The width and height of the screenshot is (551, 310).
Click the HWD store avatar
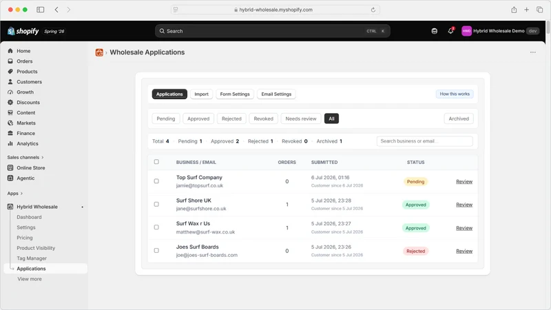coord(466,31)
